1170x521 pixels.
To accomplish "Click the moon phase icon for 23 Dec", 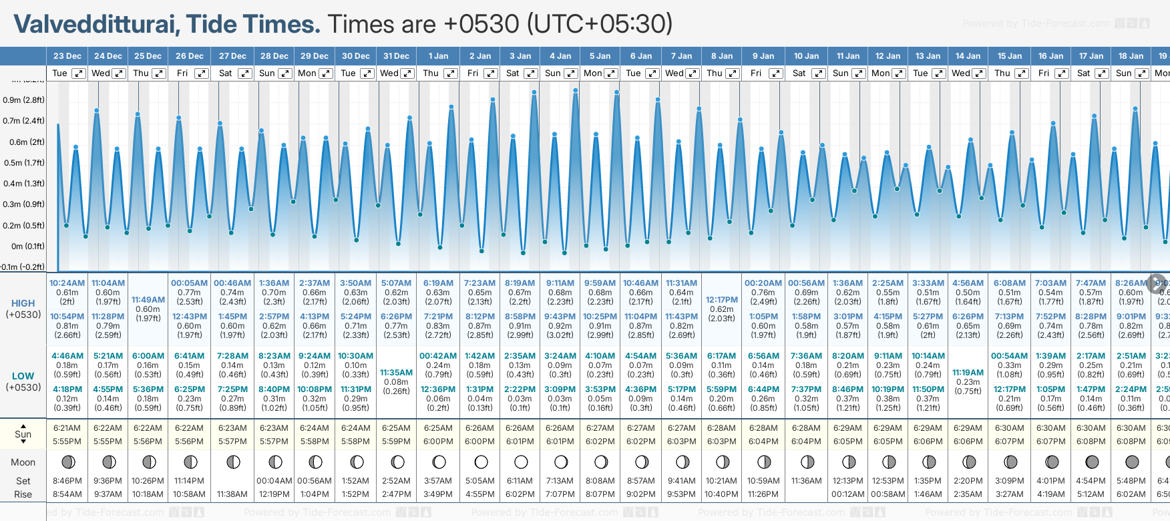I will click(x=67, y=462).
